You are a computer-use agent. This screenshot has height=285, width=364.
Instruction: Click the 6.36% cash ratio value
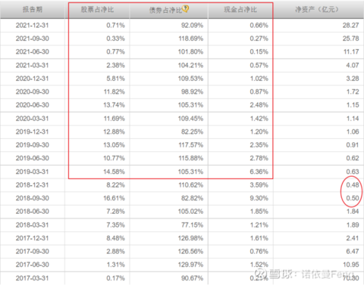[259, 172]
